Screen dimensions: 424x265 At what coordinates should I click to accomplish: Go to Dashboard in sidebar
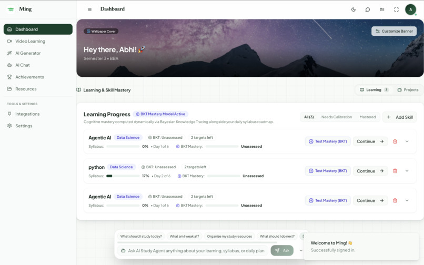(x=38, y=29)
